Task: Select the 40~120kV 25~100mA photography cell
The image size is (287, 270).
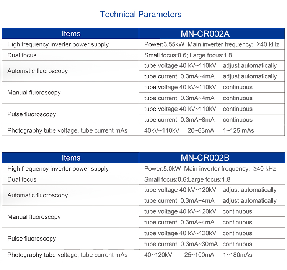Action: coord(198,255)
